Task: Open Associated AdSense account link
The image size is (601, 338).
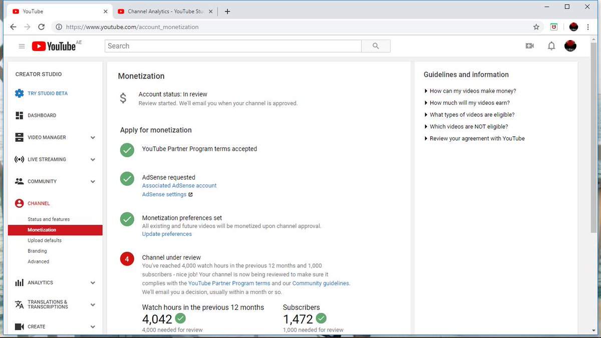Action: pyautogui.click(x=179, y=185)
